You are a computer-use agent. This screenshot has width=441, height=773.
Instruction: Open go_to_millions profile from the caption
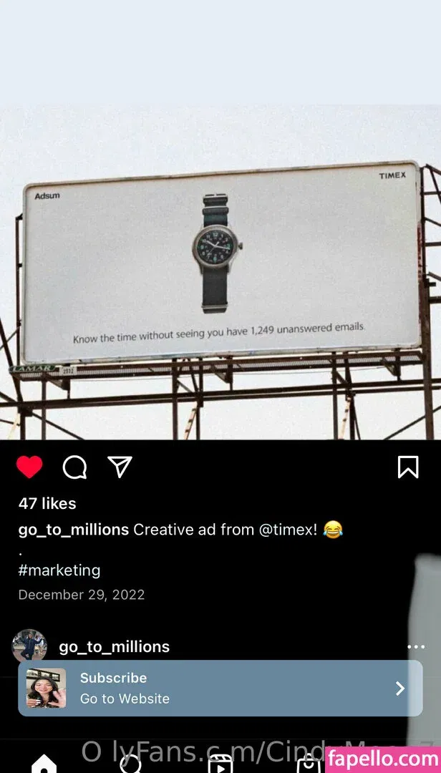[73, 530]
